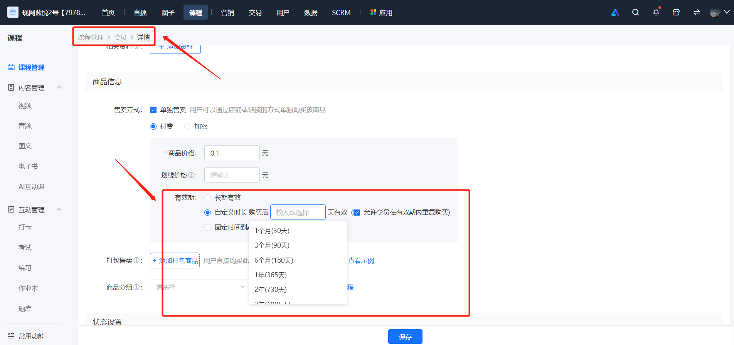Open the 直播 top menu
This screenshot has height=345, width=734.
(140, 13)
